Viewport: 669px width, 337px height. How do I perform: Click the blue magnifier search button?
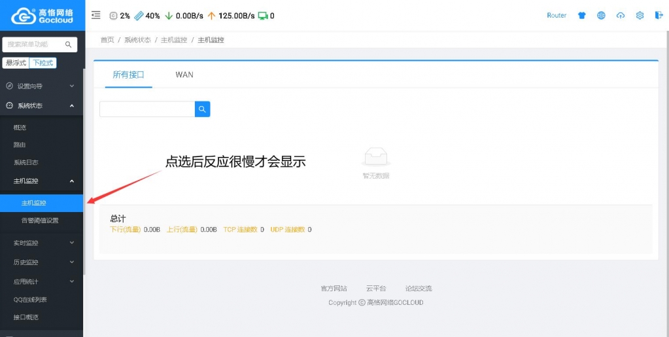pos(203,109)
